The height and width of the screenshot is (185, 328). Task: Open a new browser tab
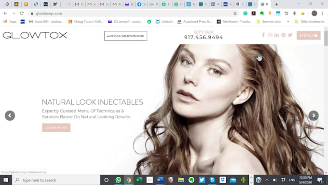coord(276,4)
